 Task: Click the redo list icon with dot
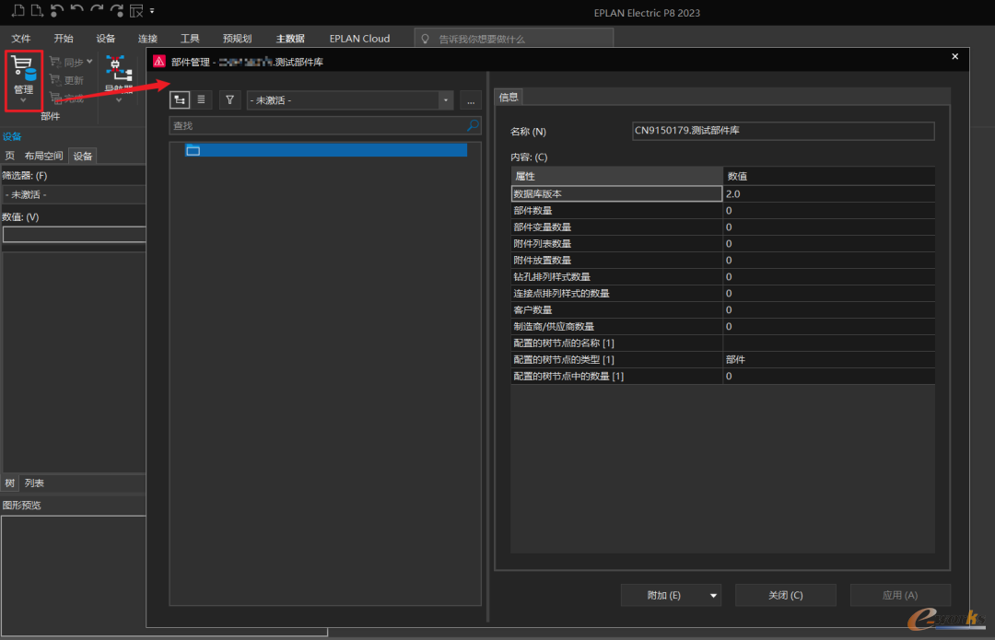click(x=117, y=11)
